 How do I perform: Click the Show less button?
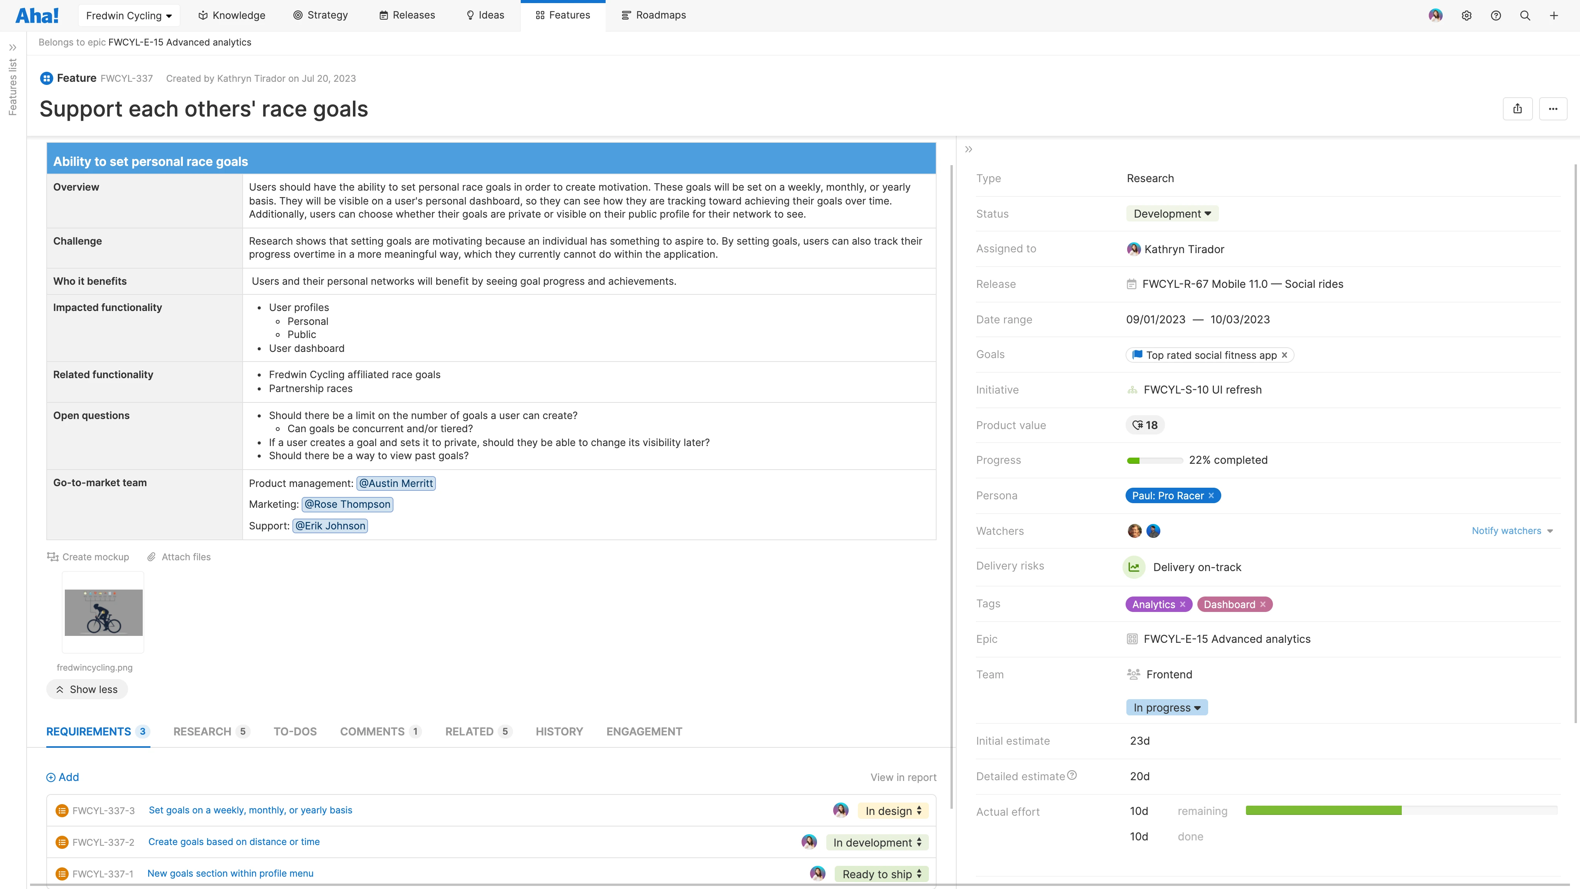87,690
